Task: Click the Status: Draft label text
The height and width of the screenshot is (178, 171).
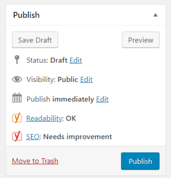Action: click(47, 61)
